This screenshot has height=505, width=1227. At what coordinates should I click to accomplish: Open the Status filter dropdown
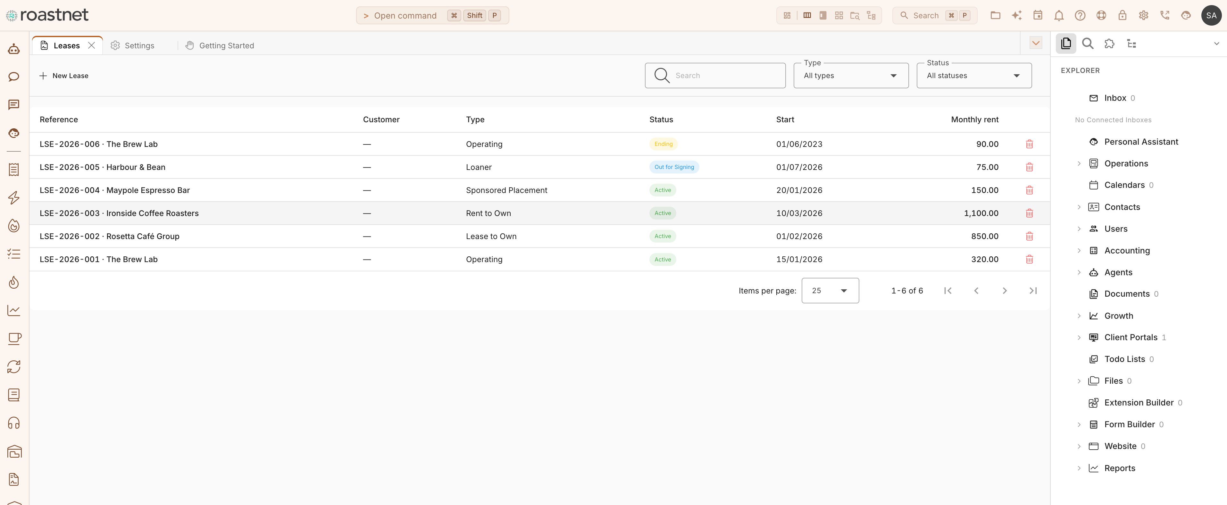coord(974,76)
